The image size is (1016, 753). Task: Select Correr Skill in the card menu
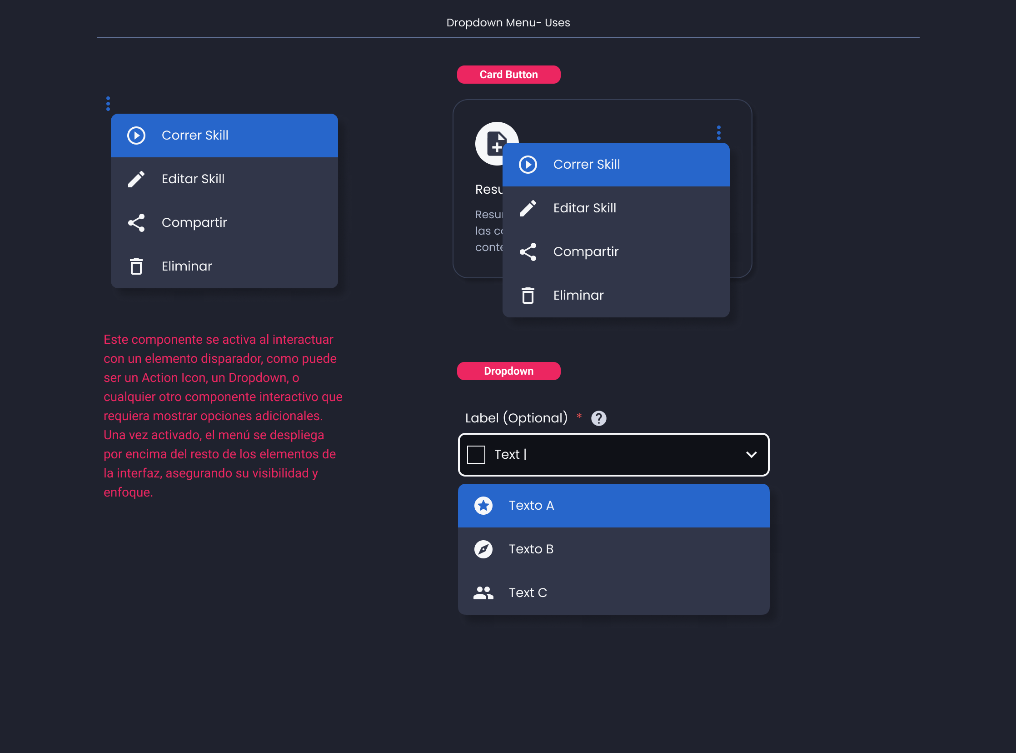coord(616,165)
